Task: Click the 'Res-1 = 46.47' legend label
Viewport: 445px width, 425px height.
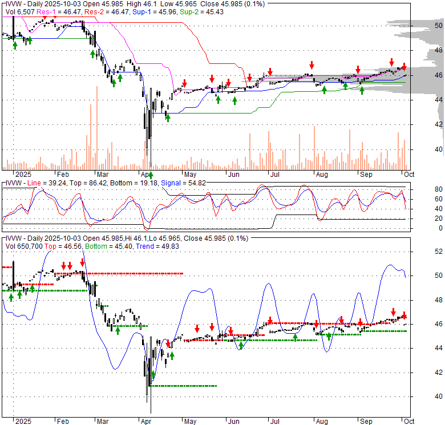Action: click(59, 12)
